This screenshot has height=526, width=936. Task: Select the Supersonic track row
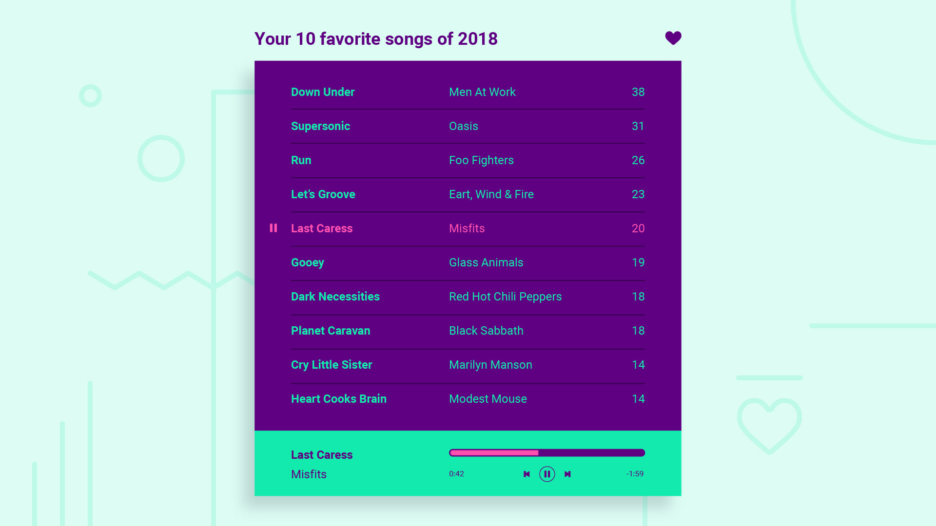coord(320,126)
